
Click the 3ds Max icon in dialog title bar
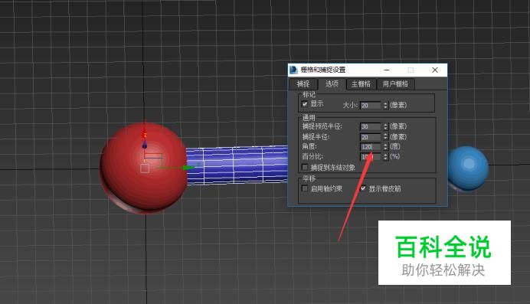pos(293,70)
